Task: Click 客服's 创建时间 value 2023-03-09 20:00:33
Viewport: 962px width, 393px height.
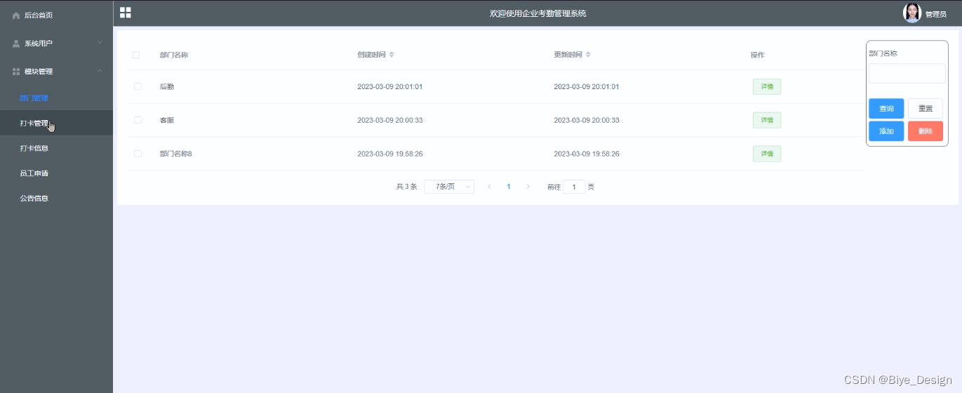Action: click(390, 120)
